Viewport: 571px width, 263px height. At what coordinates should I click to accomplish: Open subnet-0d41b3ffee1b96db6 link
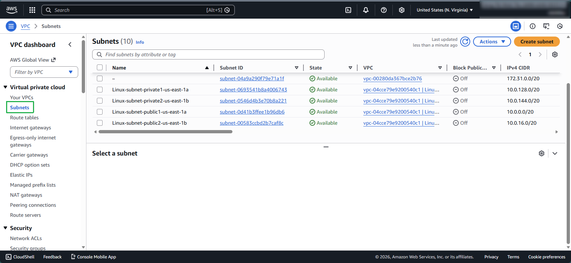pos(252,112)
